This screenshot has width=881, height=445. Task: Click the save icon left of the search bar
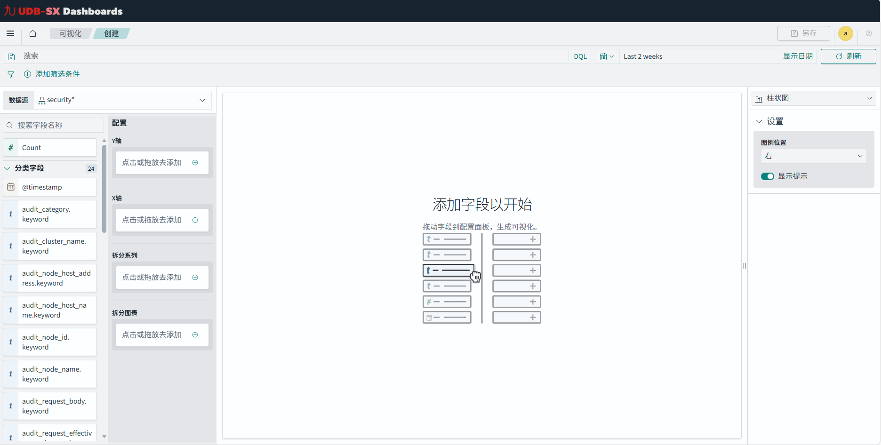coord(11,56)
